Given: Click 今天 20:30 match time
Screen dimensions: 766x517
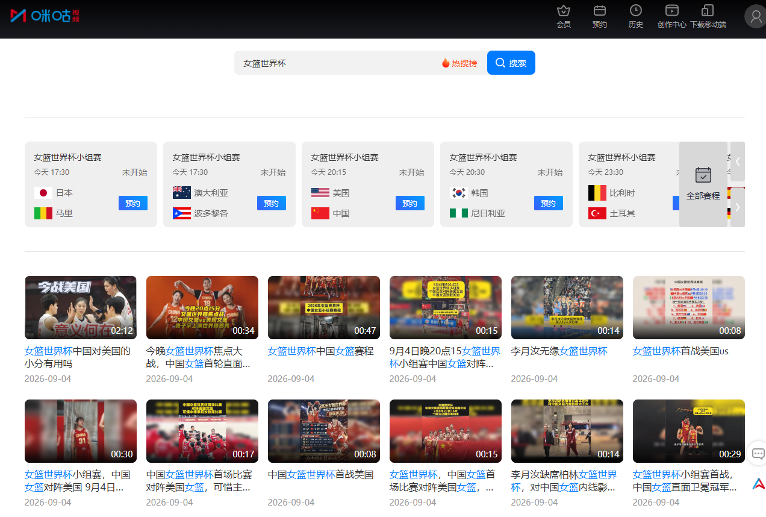Looking at the screenshot, I should (467, 172).
